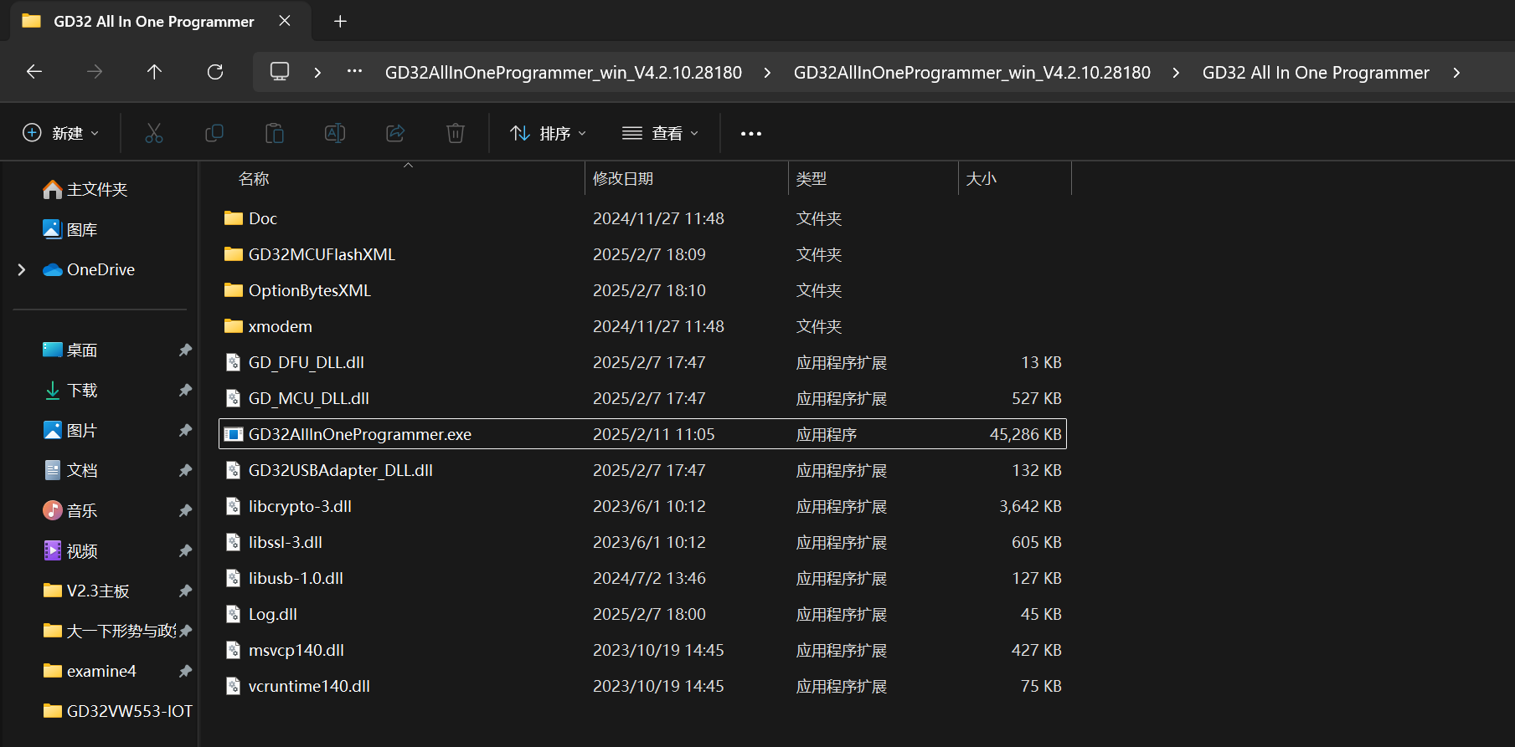Close the GD32 All In One Programmer tab
This screenshot has height=747, width=1515.
coord(285,21)
